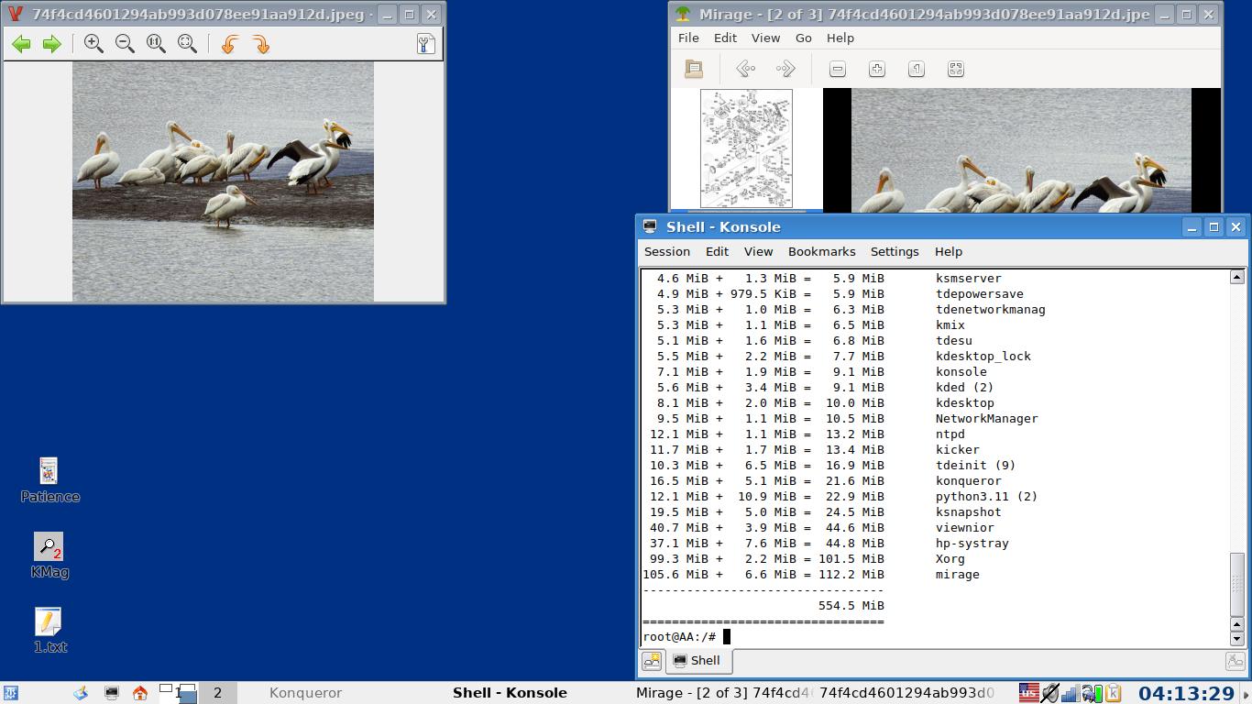Click the Konsole scrollbar thumb
Viewport: 1252px width, 704px height.
tap(1236, 585)
